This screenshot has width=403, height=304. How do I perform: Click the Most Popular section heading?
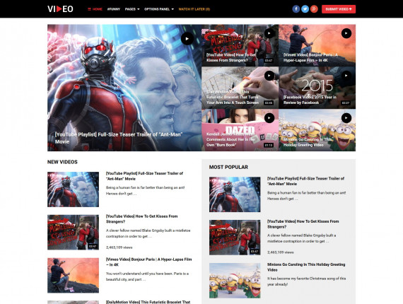point(228,167)
